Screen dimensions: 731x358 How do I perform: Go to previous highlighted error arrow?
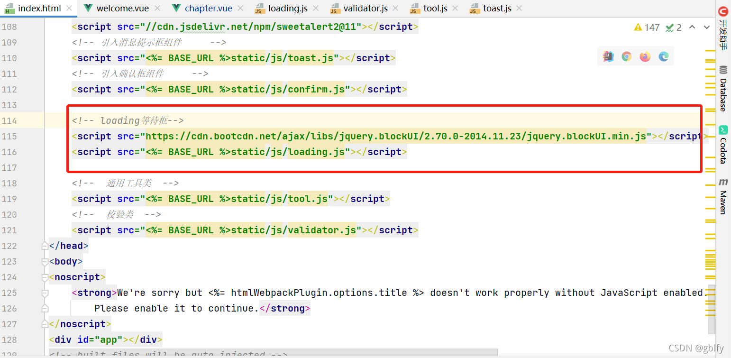[x=692, y=28]
